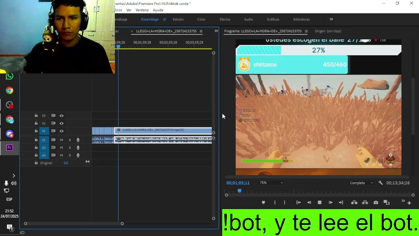This screenshot has height=236, width=419.
Task: Solo audio track A1
Action: (x=70, y=140)
